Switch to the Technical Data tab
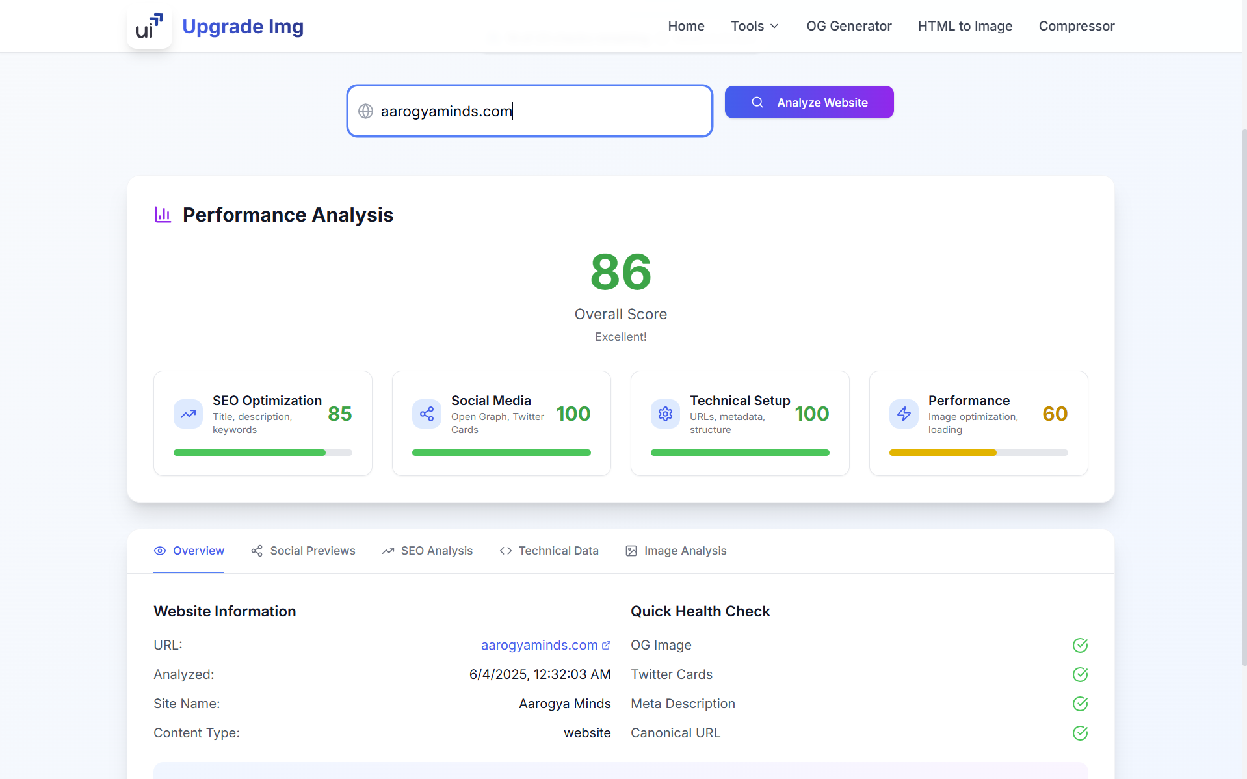 [549, 551]
